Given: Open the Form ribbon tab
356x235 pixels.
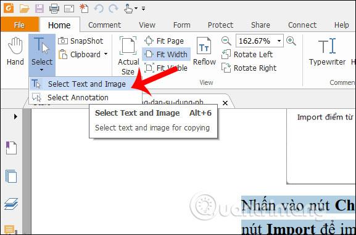Looking at the screenshot, I should [x=181, y=25].
